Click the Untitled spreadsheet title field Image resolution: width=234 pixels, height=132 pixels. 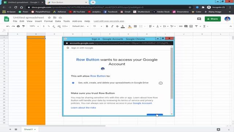coord(29,18)
